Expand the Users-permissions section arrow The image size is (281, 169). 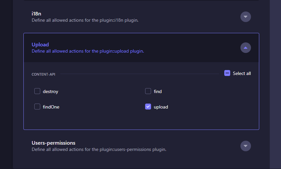point(245,146)
